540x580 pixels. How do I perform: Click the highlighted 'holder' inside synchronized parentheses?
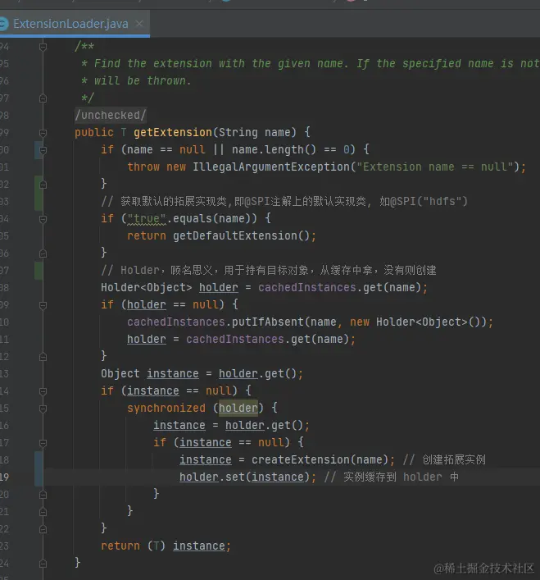point(238,408)
